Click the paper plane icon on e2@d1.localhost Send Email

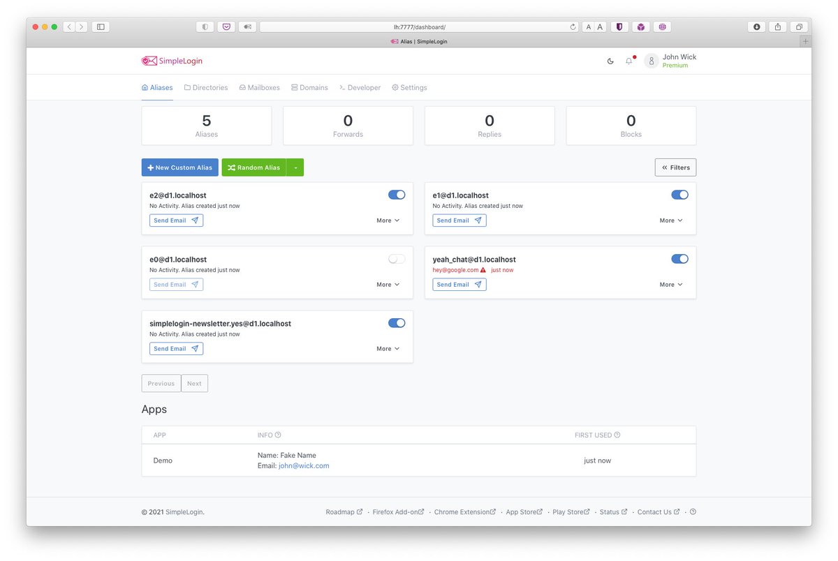coord(196,220)
